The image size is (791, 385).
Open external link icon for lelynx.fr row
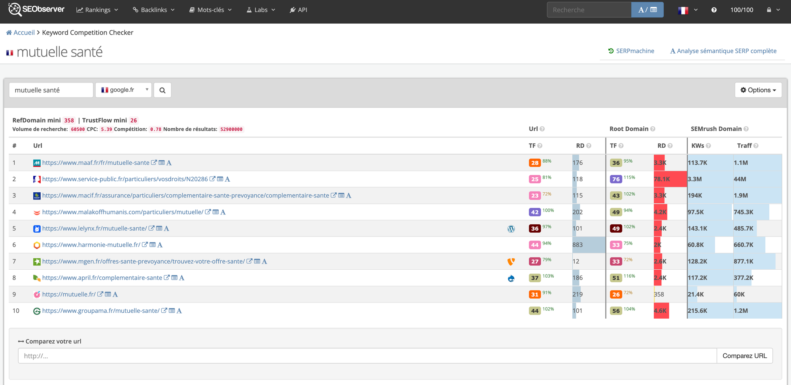(x=151, y=228)
